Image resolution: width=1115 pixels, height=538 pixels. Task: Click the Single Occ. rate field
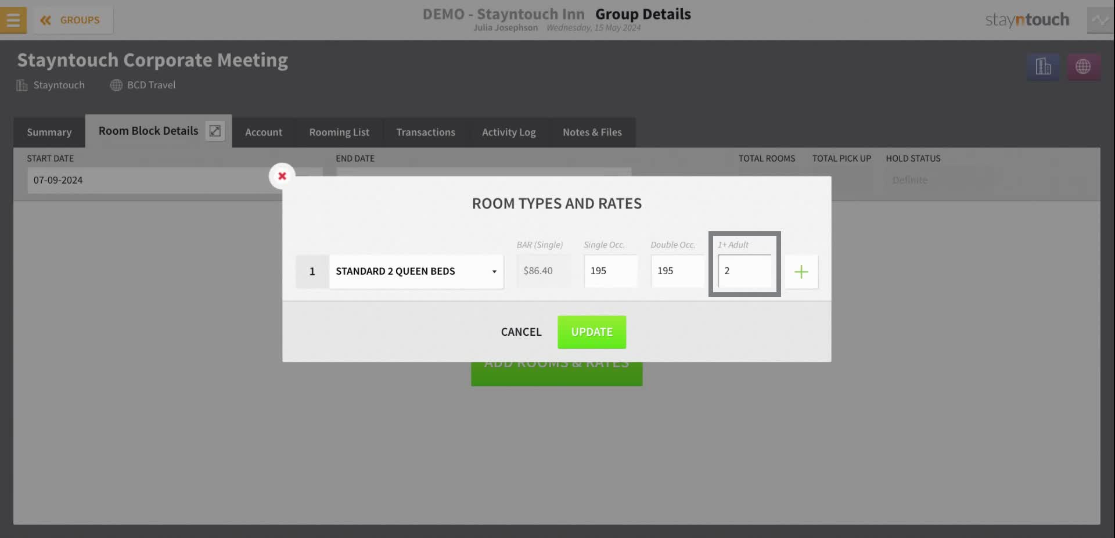(611, 271)
